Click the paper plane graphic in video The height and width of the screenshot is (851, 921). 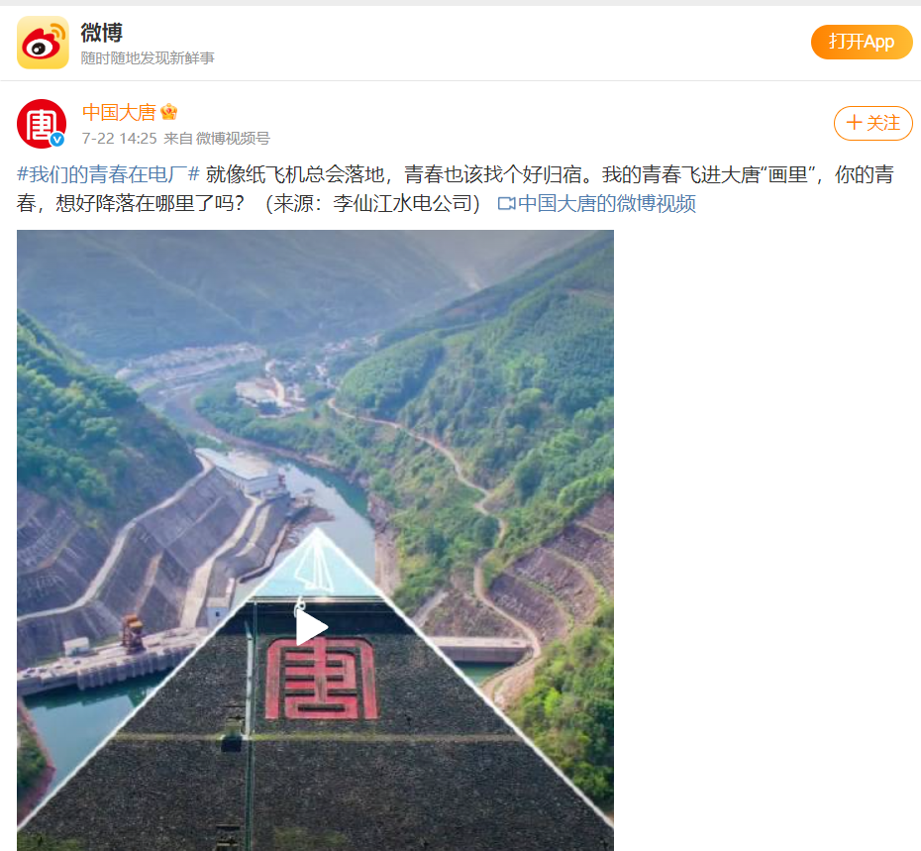315,567
